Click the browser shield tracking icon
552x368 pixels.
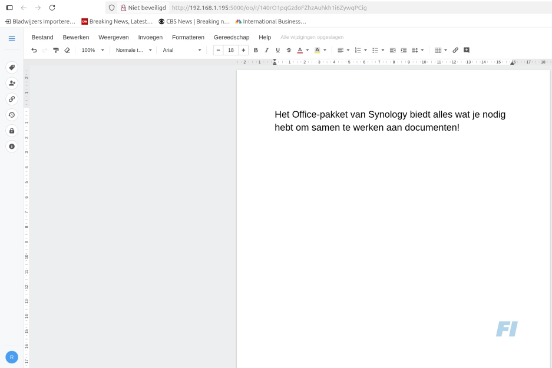pos(111,8)
